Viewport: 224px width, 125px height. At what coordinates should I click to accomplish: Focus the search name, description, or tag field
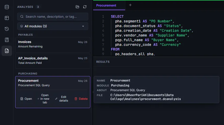[53, 17]
